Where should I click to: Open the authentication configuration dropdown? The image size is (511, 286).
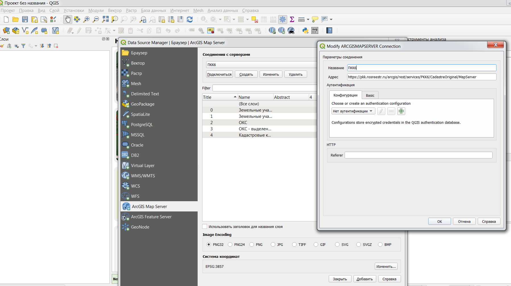pyautogui.click(x=353, y=111)
